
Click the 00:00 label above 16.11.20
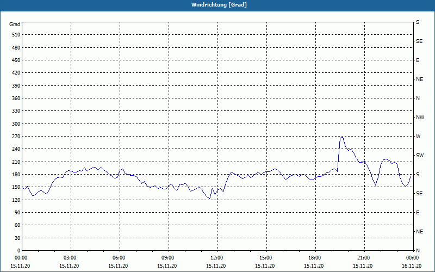coord(412,258)
